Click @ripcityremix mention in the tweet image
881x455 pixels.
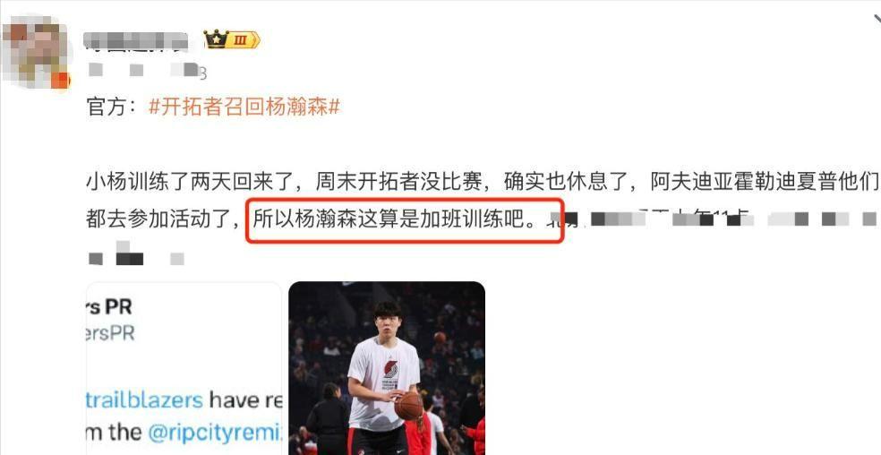pos(214,432)
